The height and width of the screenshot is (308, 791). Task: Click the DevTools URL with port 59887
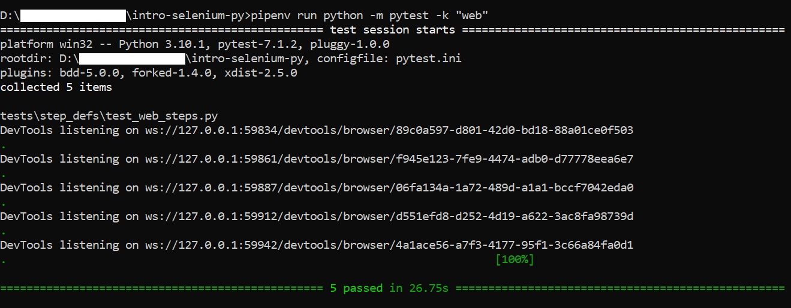pyautogui.click(x=389, y=187)
